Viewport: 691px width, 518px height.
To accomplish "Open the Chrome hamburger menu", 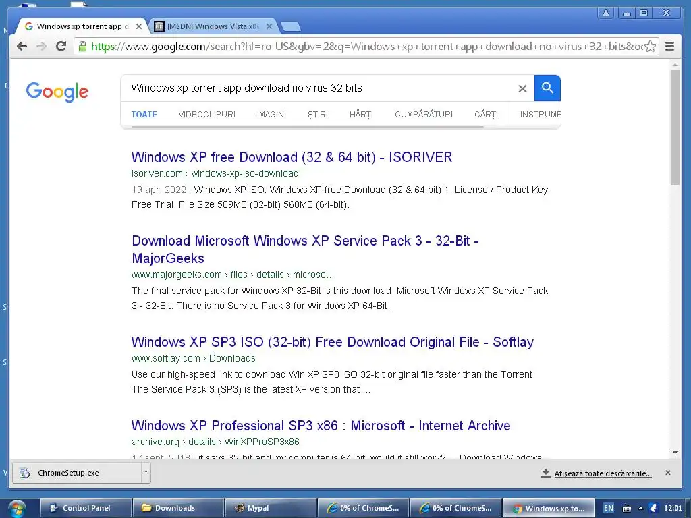I will pos(669,47).
